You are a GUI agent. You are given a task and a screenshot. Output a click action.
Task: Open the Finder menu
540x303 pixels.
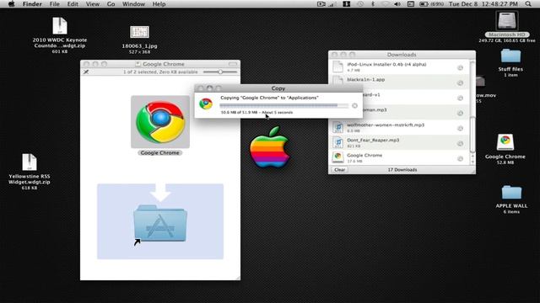[x=32, y=4]
